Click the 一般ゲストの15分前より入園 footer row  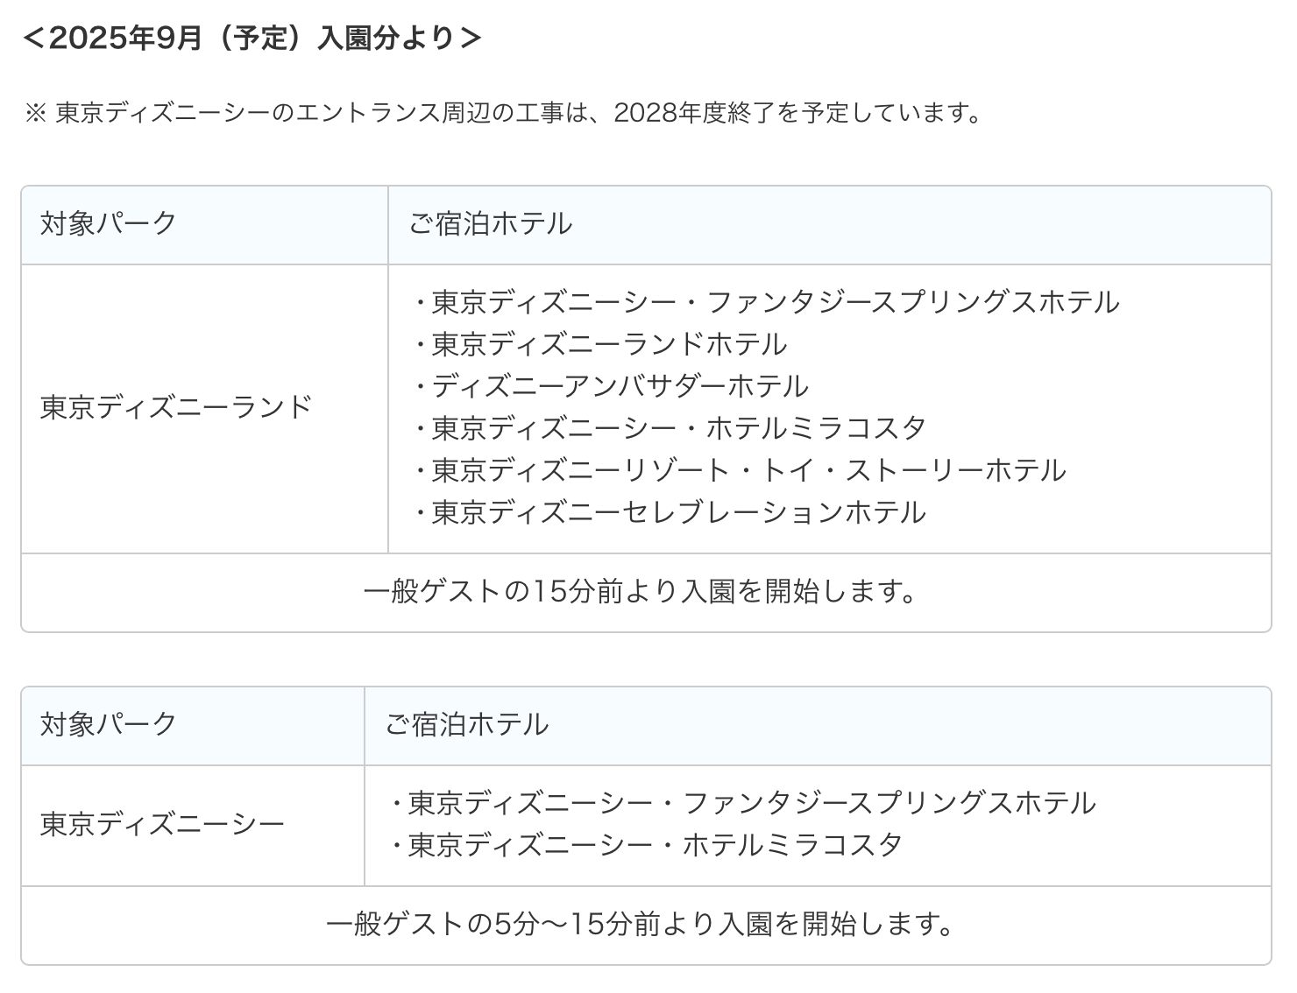(641, 593)
